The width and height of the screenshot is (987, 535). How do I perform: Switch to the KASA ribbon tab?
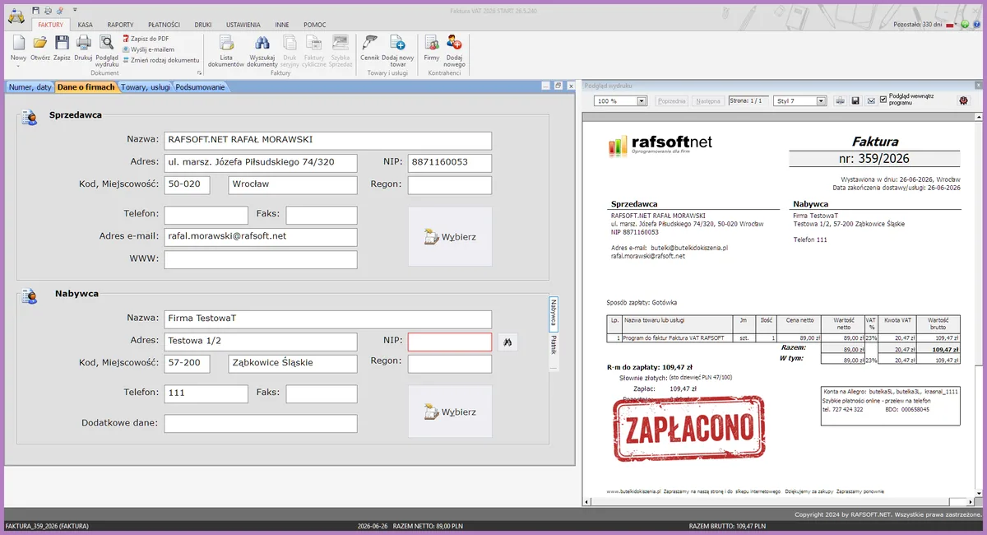pos(86,25)
